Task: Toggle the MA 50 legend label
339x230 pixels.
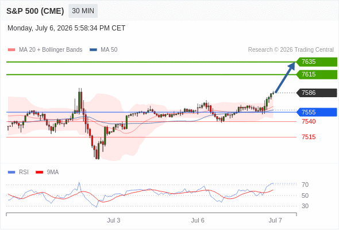Action: pos(109,50)
